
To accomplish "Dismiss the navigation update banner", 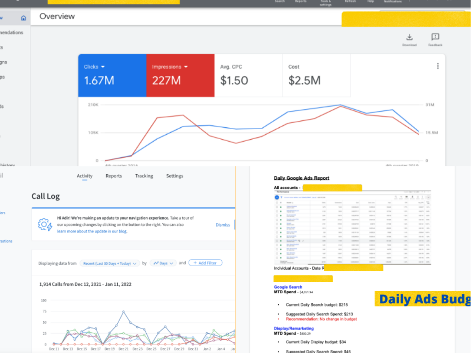I will point(223,225).
